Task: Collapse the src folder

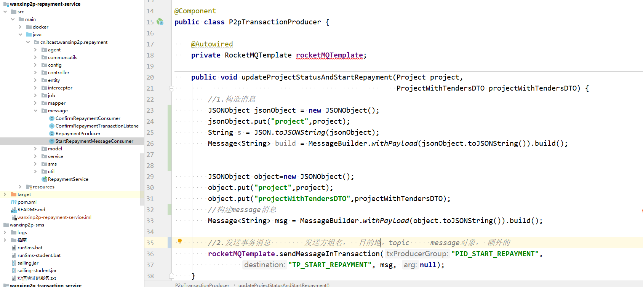Action: click(x=5, y=12)
